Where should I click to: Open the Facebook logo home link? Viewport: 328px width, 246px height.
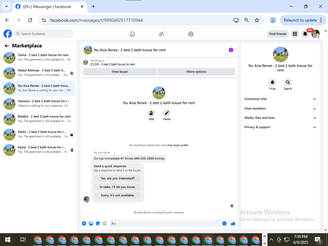pyautogui.click(x=8, y=34)
